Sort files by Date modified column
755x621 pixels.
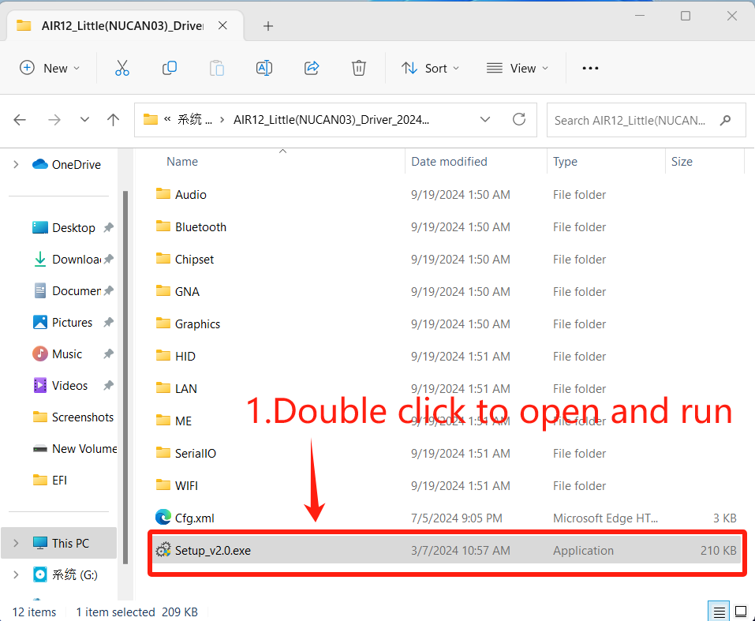[450, 162]
